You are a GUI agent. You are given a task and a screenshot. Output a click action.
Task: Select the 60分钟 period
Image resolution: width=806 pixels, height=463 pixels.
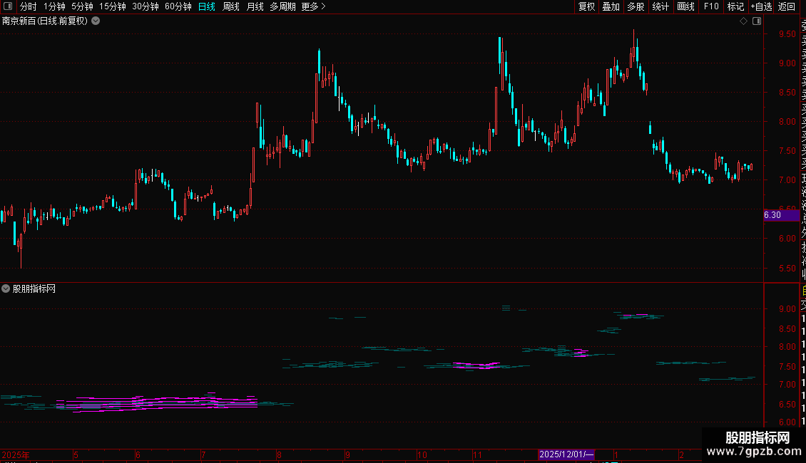click(178, 6)
